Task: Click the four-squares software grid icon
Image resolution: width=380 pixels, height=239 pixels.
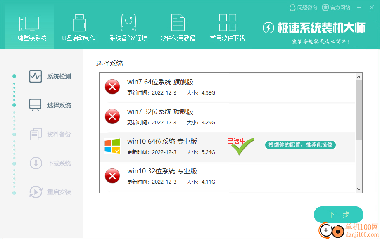Action: (x=228, y=23)
